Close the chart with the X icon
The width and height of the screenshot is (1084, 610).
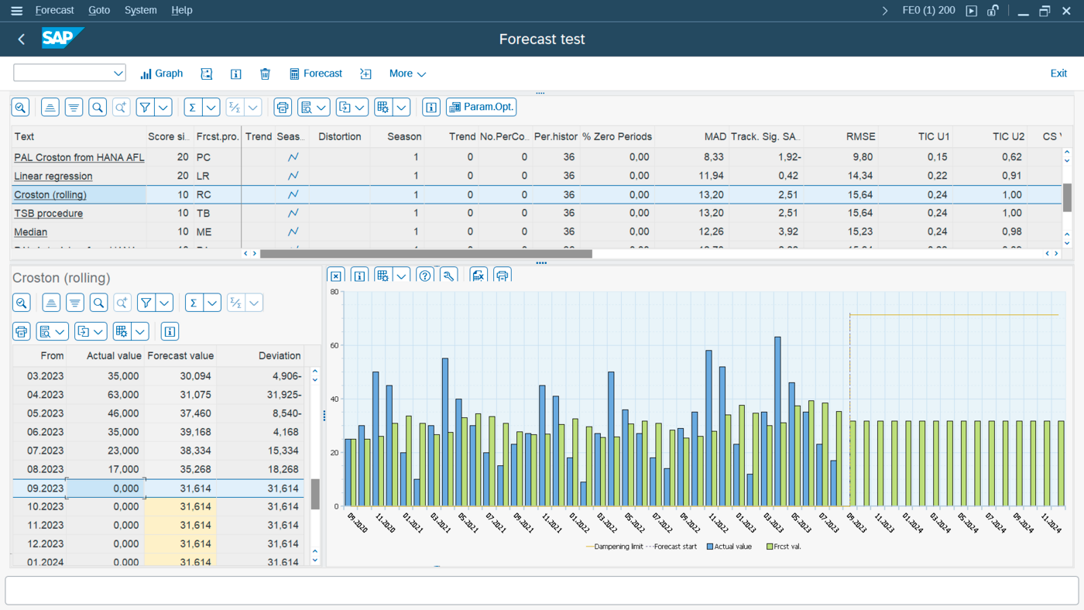click(x=336, y=275)
